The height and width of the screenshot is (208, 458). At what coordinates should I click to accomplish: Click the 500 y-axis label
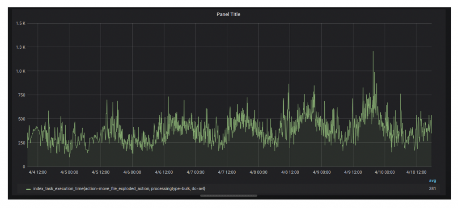[21, 119]
